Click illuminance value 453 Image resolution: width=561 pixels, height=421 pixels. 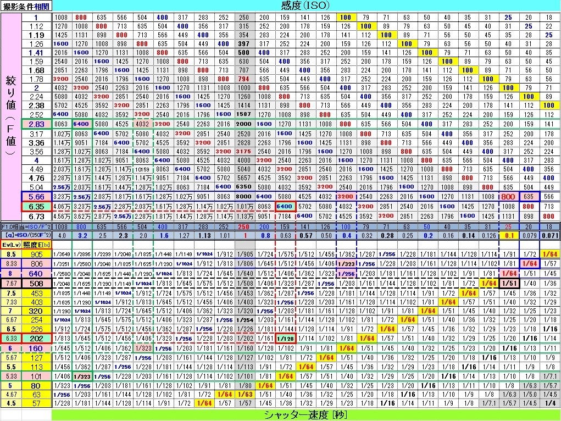click(x=36, y=293)
